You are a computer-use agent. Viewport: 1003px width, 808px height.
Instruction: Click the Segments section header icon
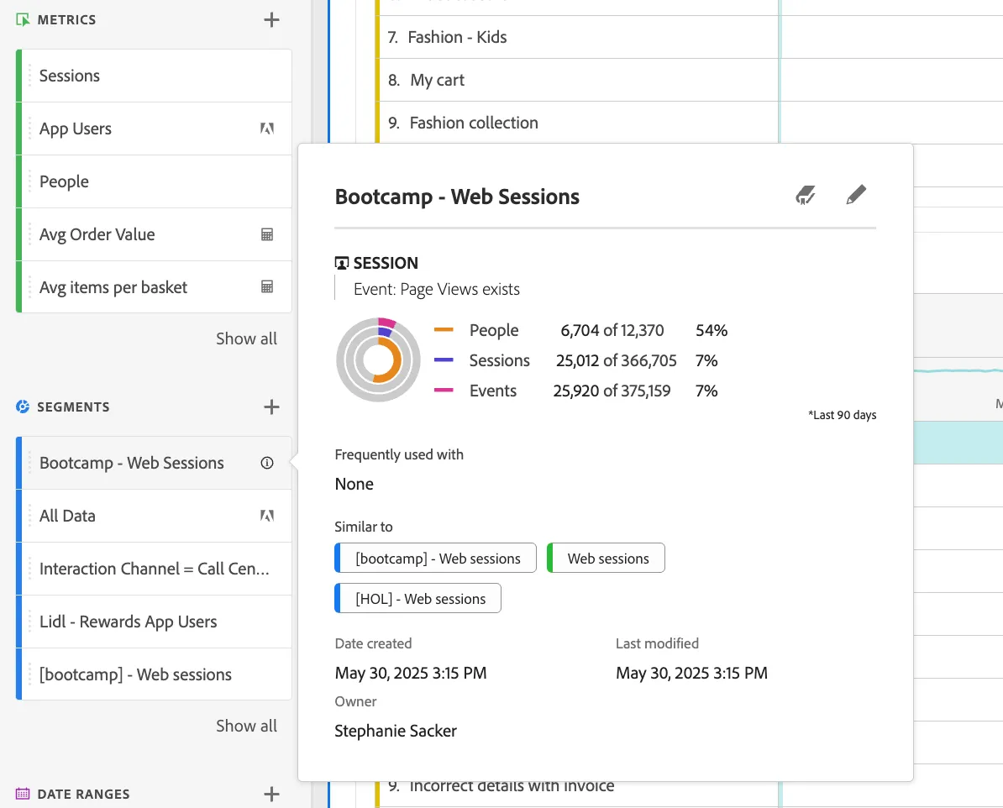click(x=23, y=407)
